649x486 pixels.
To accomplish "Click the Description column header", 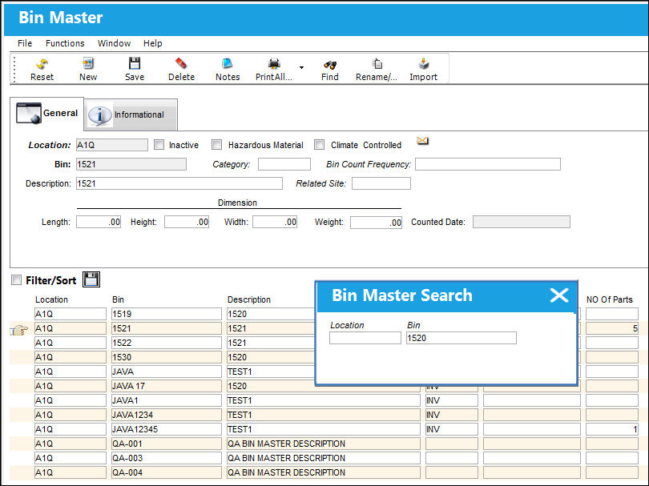I will 248,299.
